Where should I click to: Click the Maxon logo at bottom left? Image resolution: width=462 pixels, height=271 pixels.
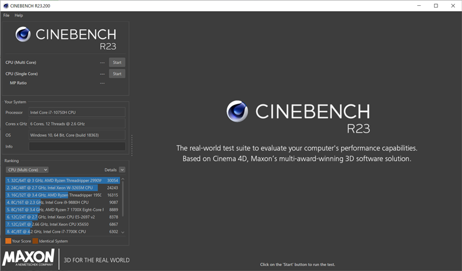[x=29, y=258]
